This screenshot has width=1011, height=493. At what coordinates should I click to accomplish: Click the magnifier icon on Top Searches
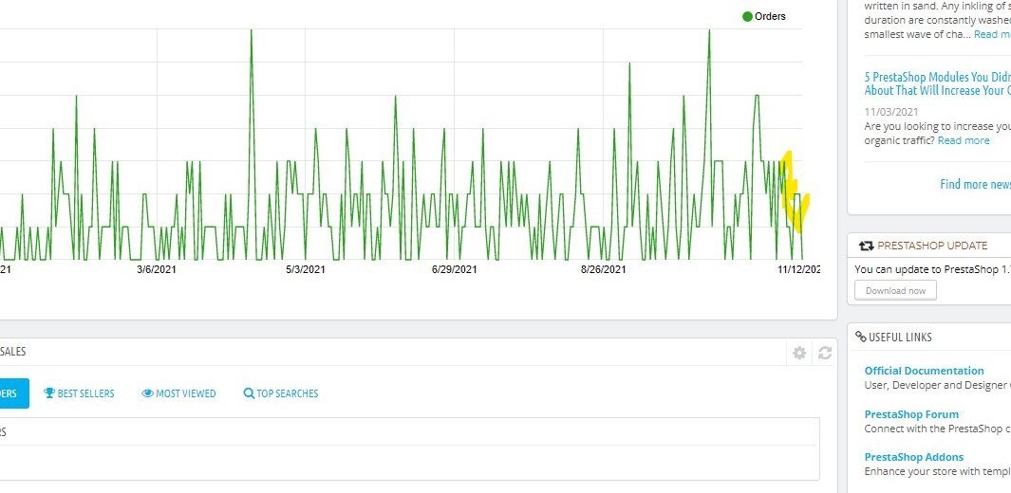click(x=249, y=393)
